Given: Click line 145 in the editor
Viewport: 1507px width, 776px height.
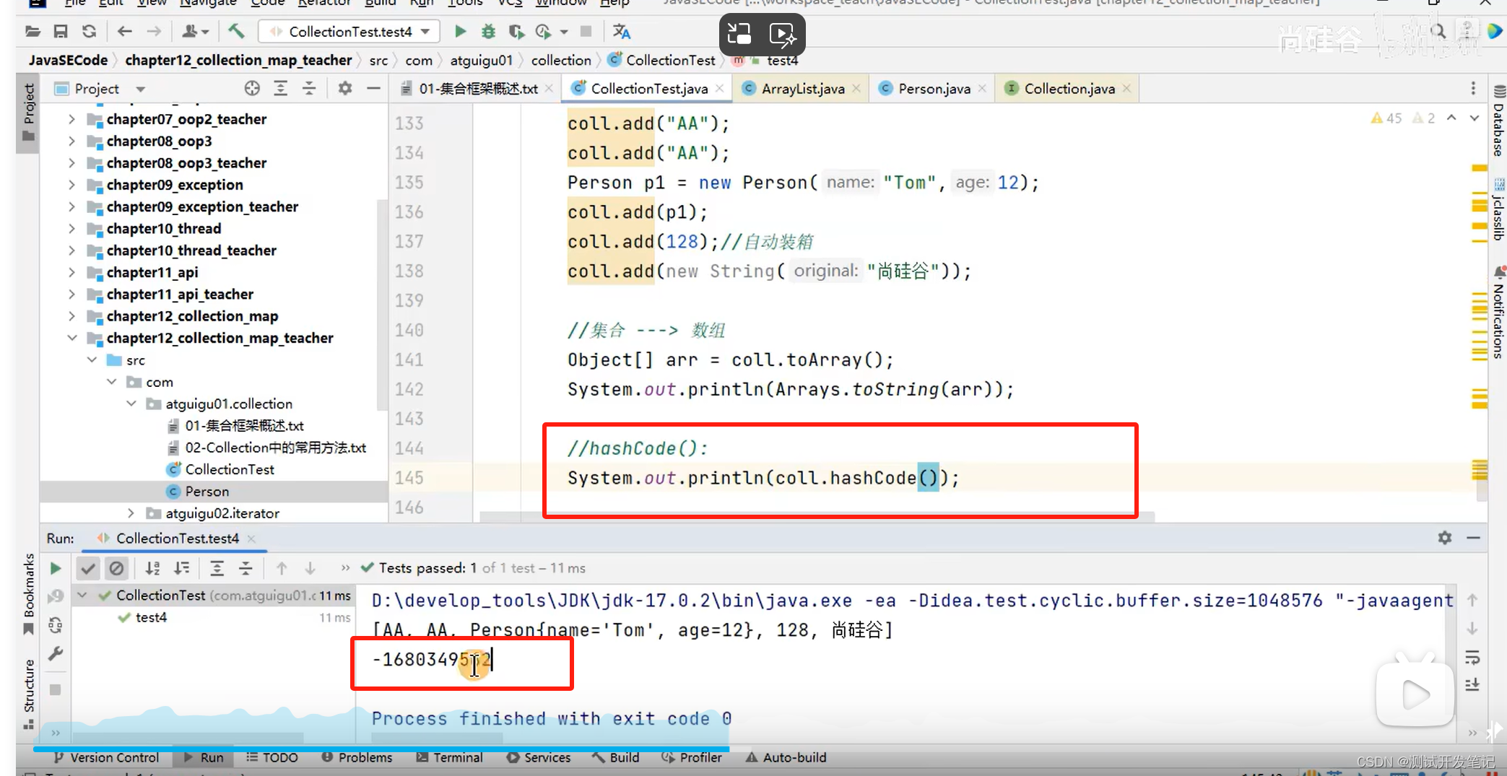Looking at the screenshot, I should point(763,478).
